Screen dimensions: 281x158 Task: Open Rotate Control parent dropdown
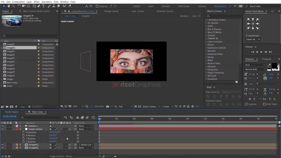tap(86, 129)
